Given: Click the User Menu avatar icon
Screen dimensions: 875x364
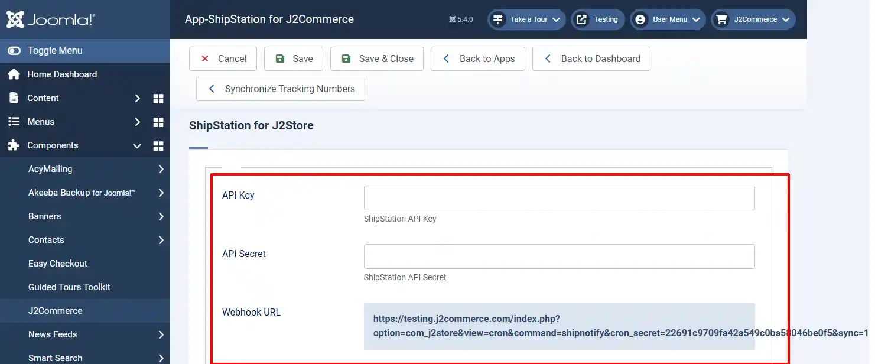Looking at the screenshot, I should pos(640,19).
